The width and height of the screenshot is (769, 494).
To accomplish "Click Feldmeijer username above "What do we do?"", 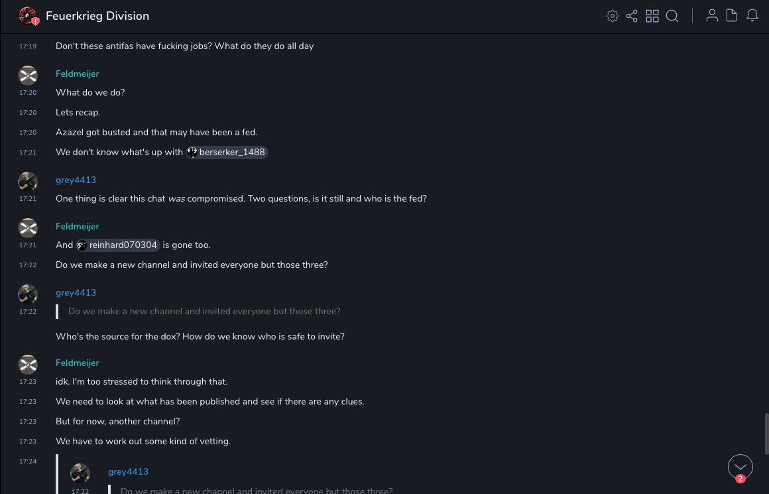I will [78, 74].
